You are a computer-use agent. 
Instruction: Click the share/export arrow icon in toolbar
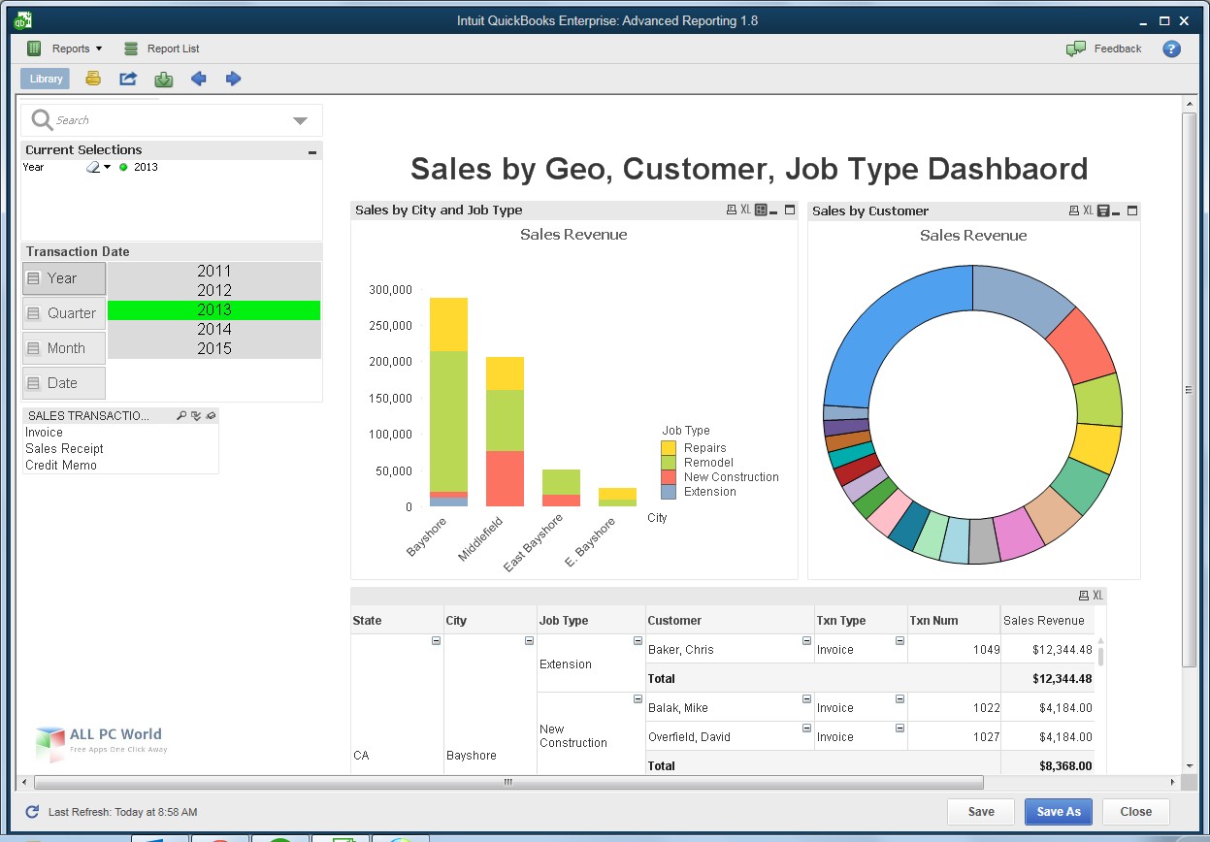128,79
